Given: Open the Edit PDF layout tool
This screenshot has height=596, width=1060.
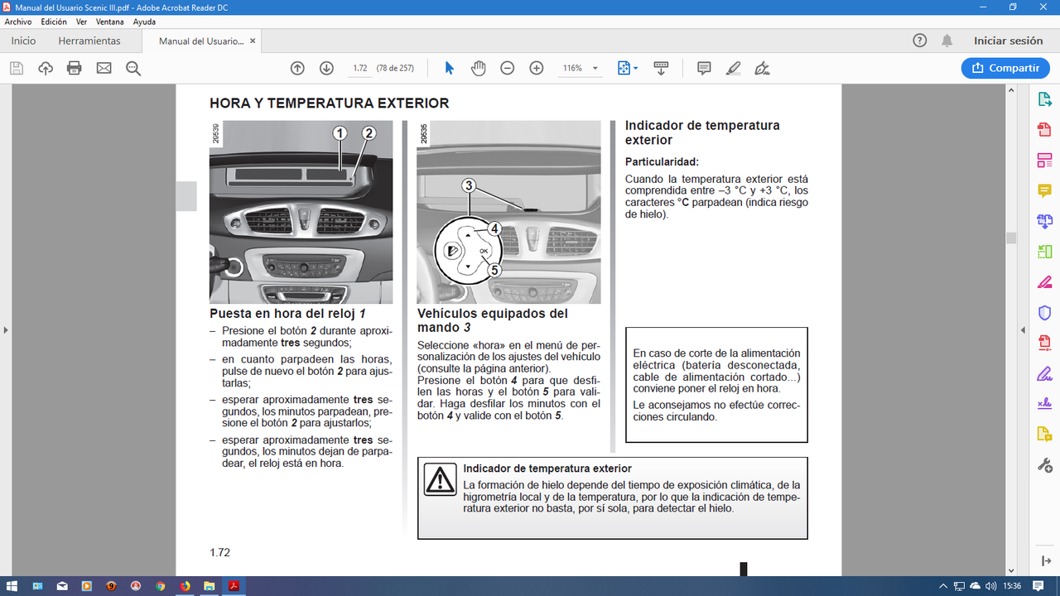Looking at the screenshot, I should (1044, 161).
